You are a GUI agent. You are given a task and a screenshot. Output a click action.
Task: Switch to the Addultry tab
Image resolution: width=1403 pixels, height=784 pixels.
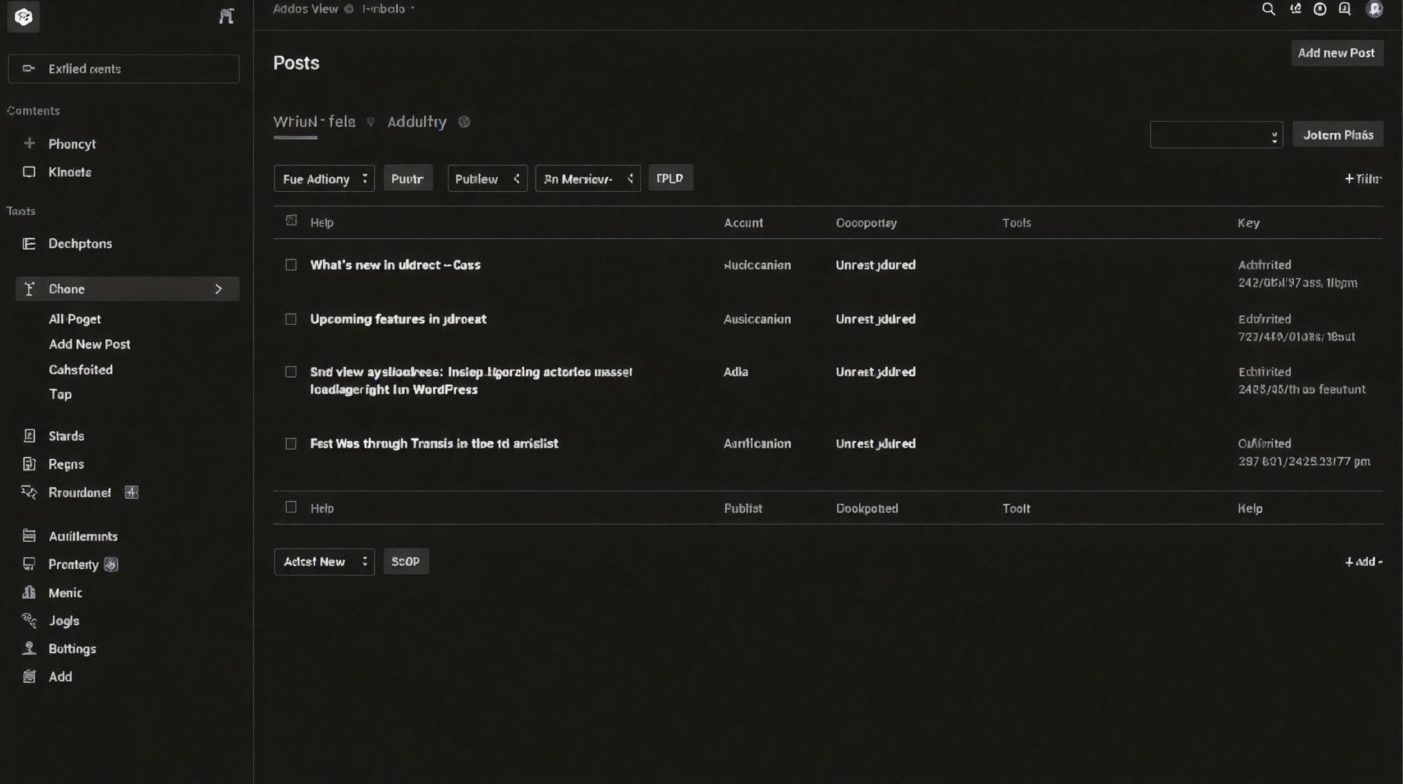(417, 122)
